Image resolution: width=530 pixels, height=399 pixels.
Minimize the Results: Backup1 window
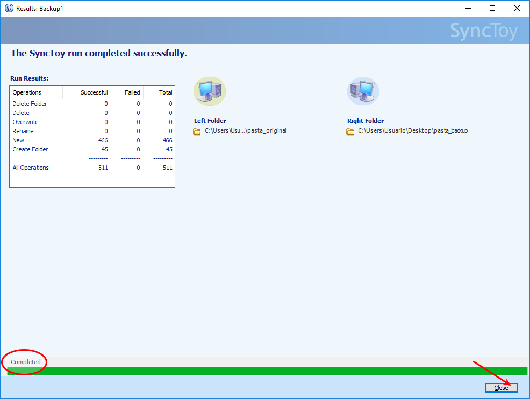coord(468,8)
